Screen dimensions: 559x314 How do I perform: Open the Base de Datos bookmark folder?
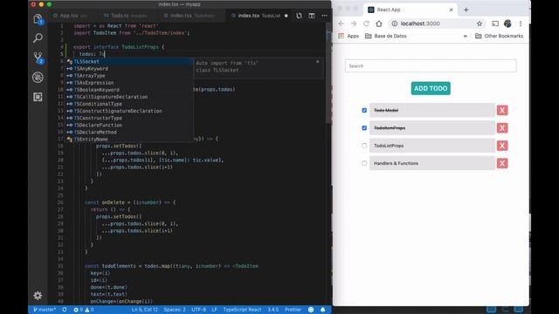pos(386,36)
